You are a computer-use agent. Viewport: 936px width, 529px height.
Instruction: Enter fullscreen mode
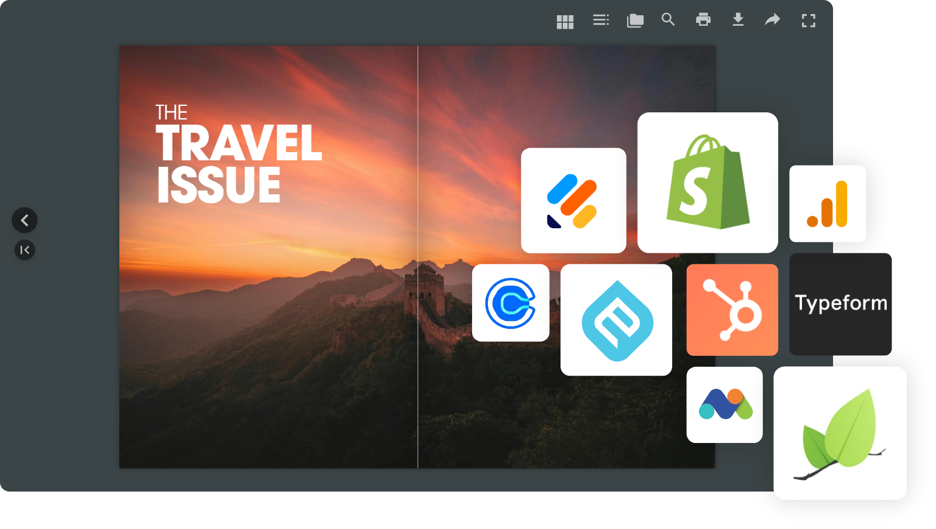[808, 21]
